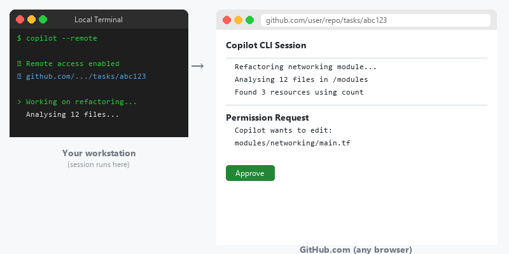Viewport: 509px width, 254px height.
Task: Click the '(session runs here)' caption
Action: click(x=99, y=164)
